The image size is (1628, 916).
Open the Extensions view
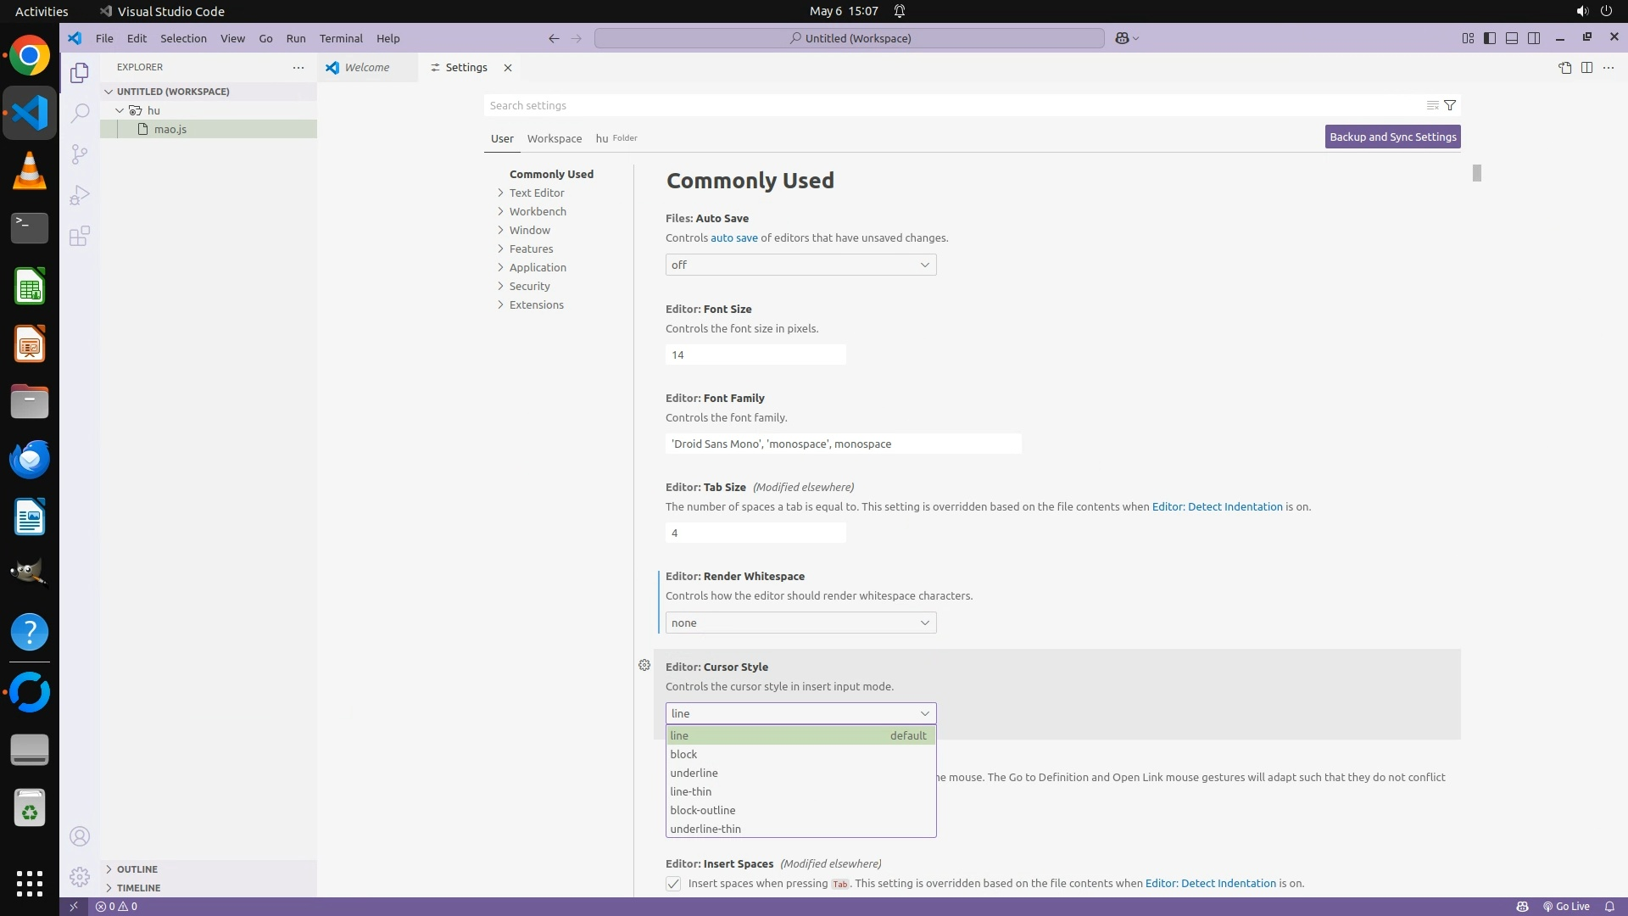80,236
